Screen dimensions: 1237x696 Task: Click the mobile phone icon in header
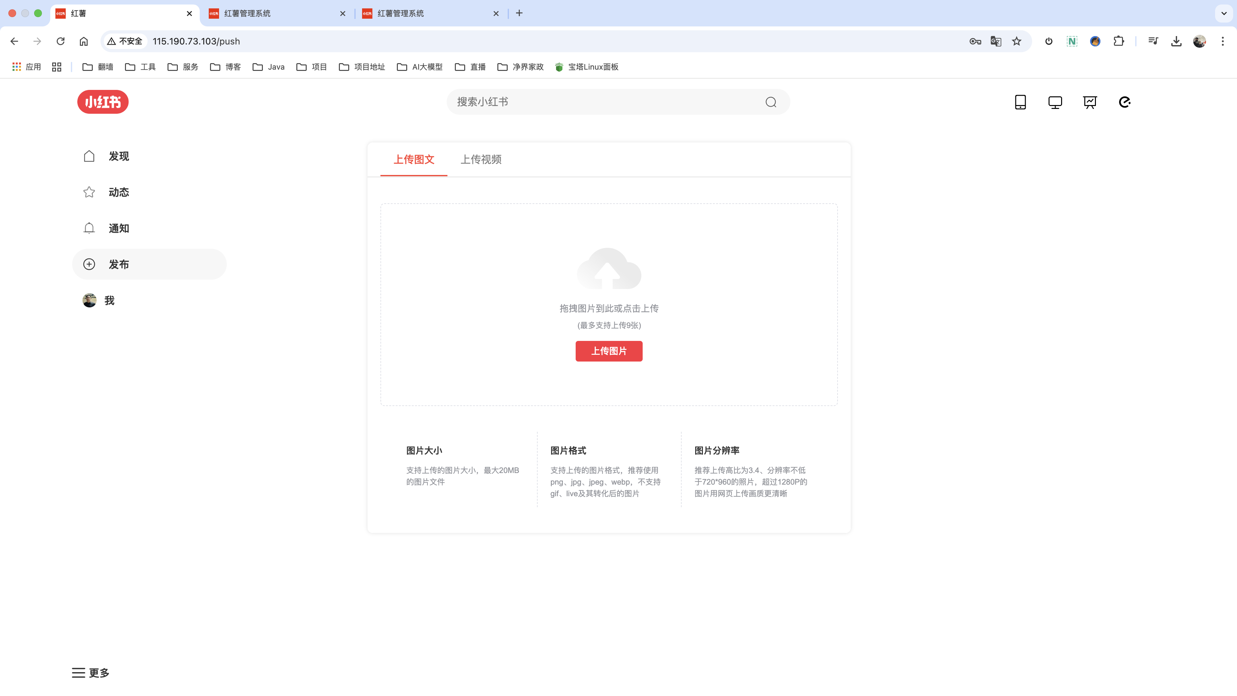click(1020, 102)
